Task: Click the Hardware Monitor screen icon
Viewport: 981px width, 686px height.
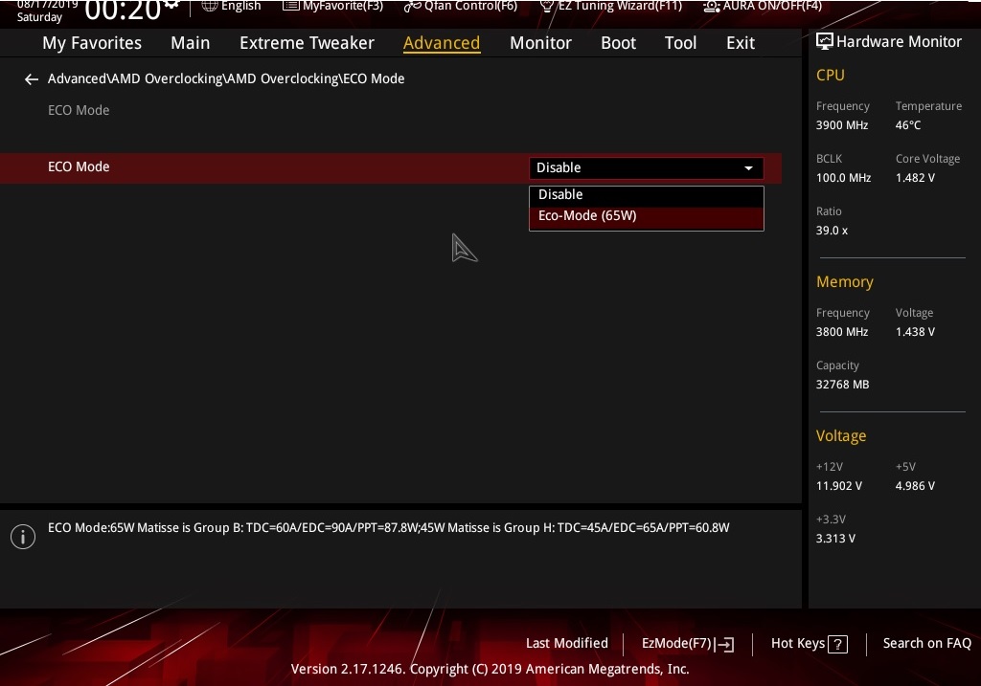Action: [x=825, y=41]
